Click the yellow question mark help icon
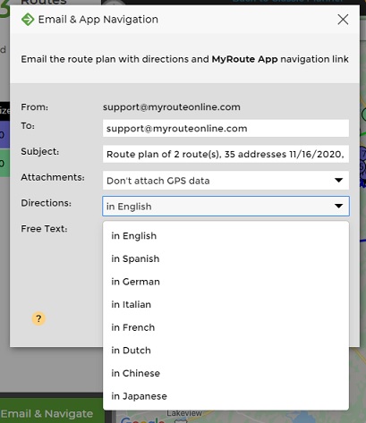The image size is (366, 423). [x=38, y=318]
